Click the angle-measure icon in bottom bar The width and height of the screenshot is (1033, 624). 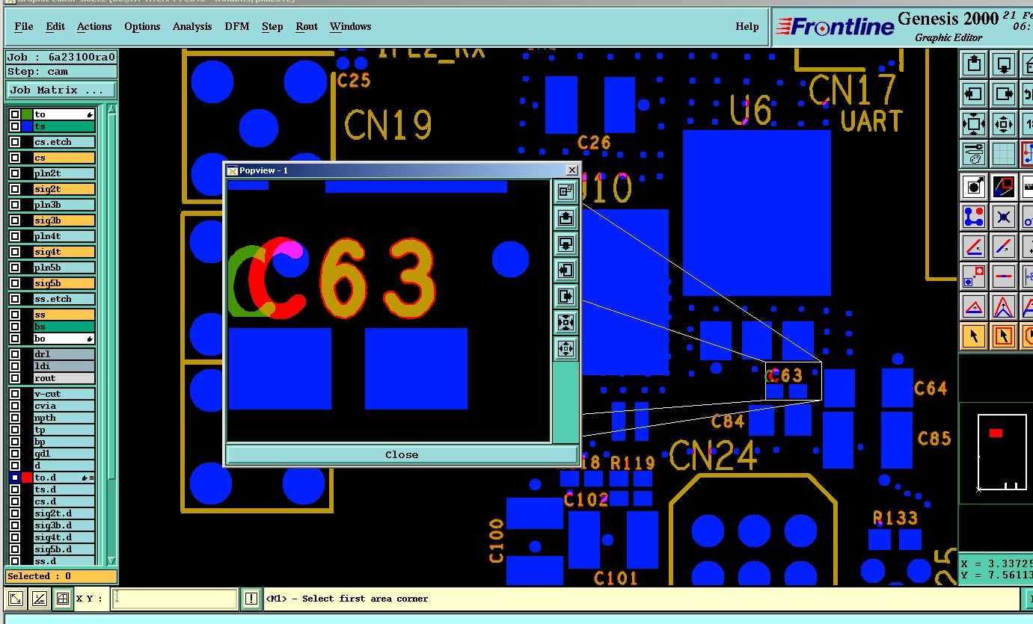pyautogui.click(x=40, y=599)
